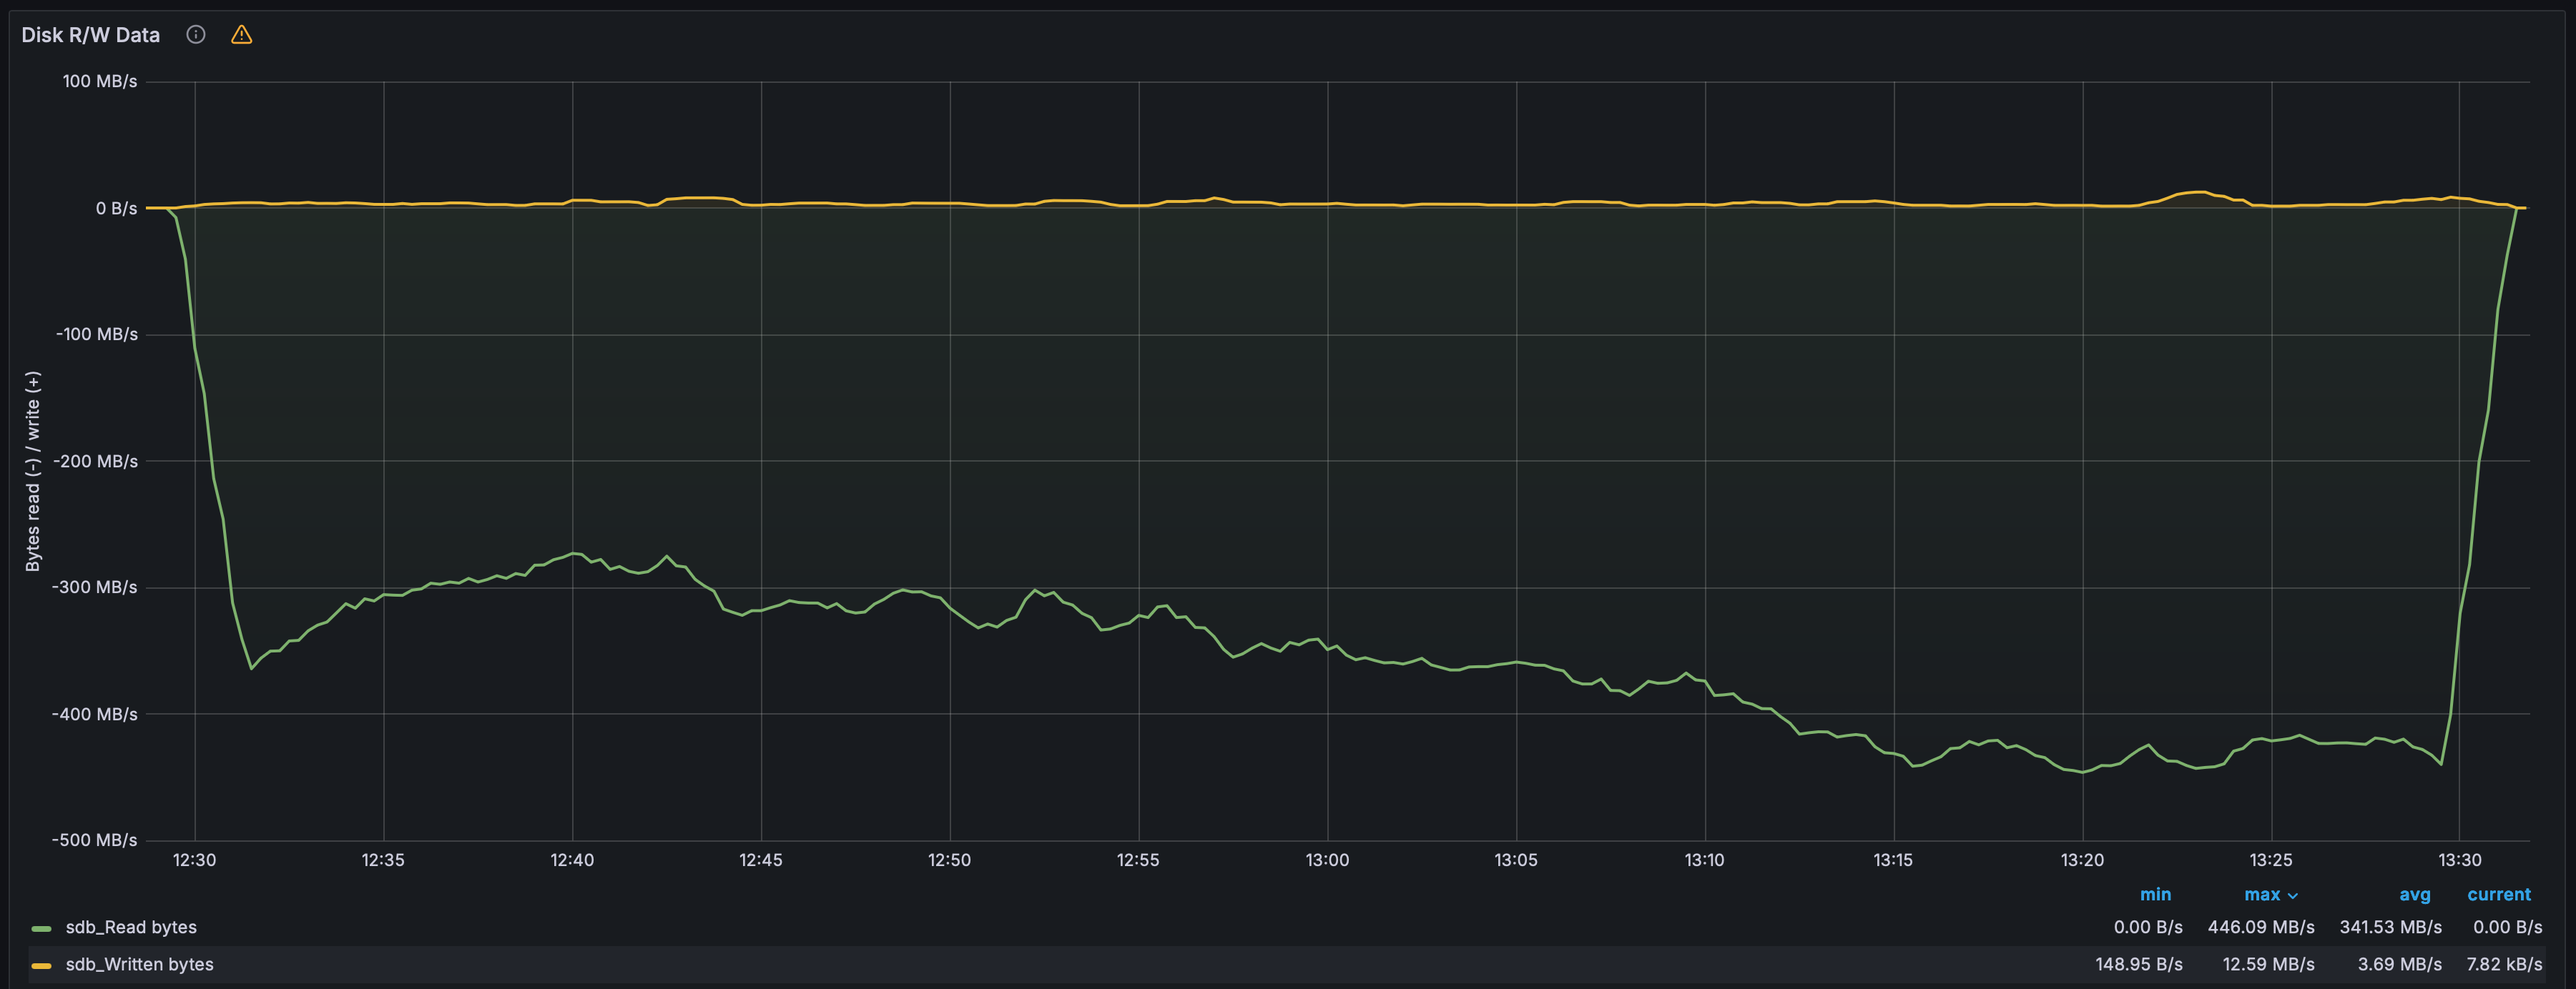Click the 13:00 time axis label
This screenshot has height=989, width=2576.
[1327, 859]
